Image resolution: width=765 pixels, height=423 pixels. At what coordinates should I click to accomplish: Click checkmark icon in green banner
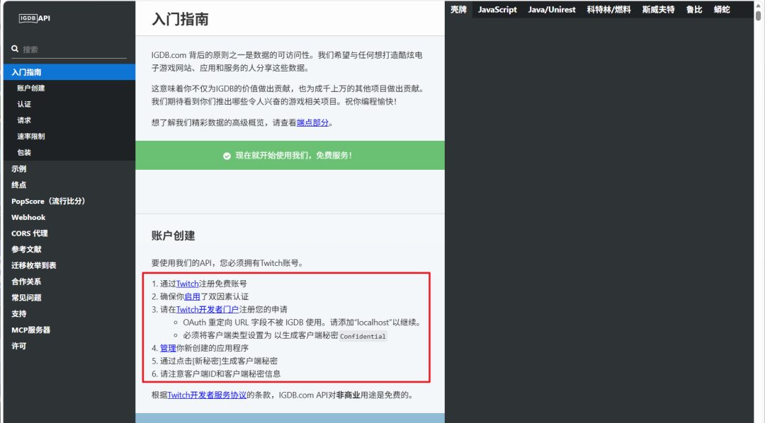coord(227,156)
